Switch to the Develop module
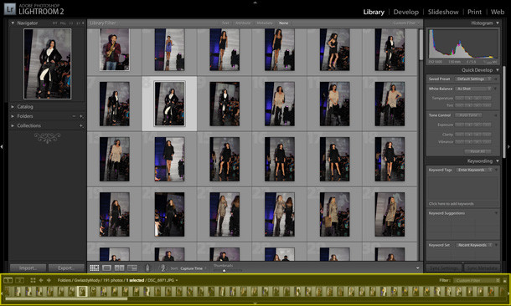511x306 pixels. (x=405, y=12)
